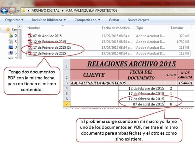Select file name 07 de Abril de 2015
Image resolution: width=195 pixels, height=146 pixels.
(x=47, y=36)
